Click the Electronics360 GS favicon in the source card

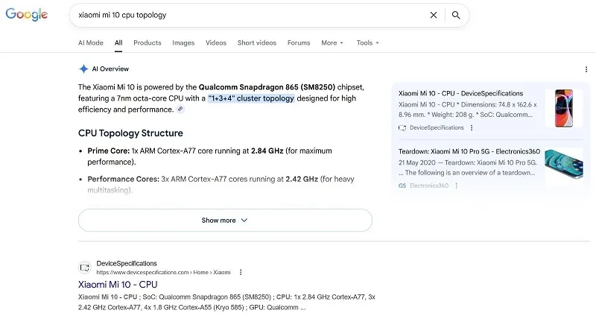point(402,186)
